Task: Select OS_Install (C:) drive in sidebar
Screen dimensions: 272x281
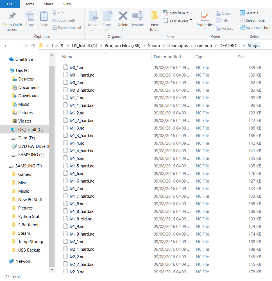Action: [x=24, y=129]
